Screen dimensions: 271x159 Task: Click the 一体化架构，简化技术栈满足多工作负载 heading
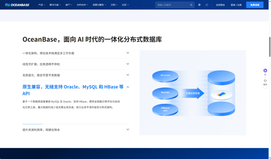(48, 53)
